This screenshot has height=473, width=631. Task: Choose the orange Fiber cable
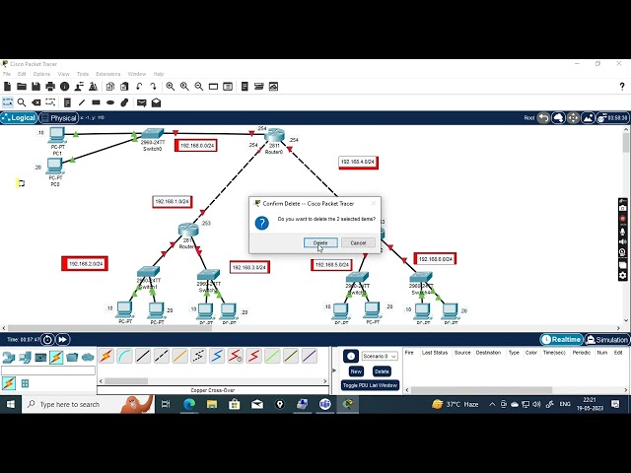(179, 356)
